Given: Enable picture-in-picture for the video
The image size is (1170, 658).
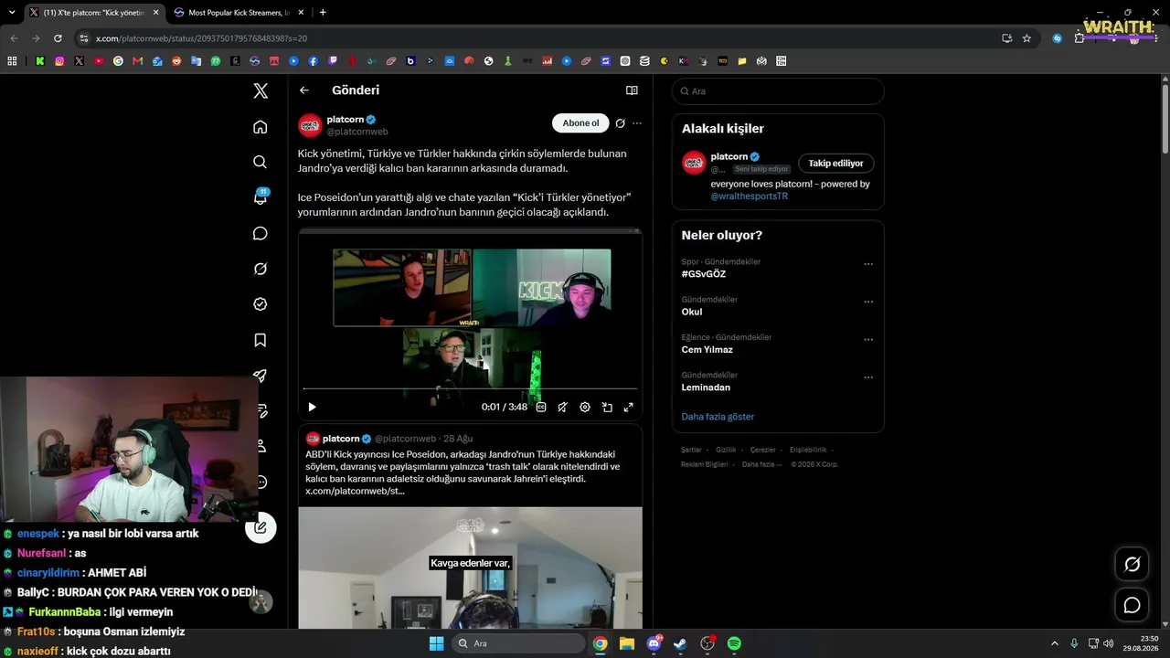Looking at the screenshot, I should pos(607,408).
